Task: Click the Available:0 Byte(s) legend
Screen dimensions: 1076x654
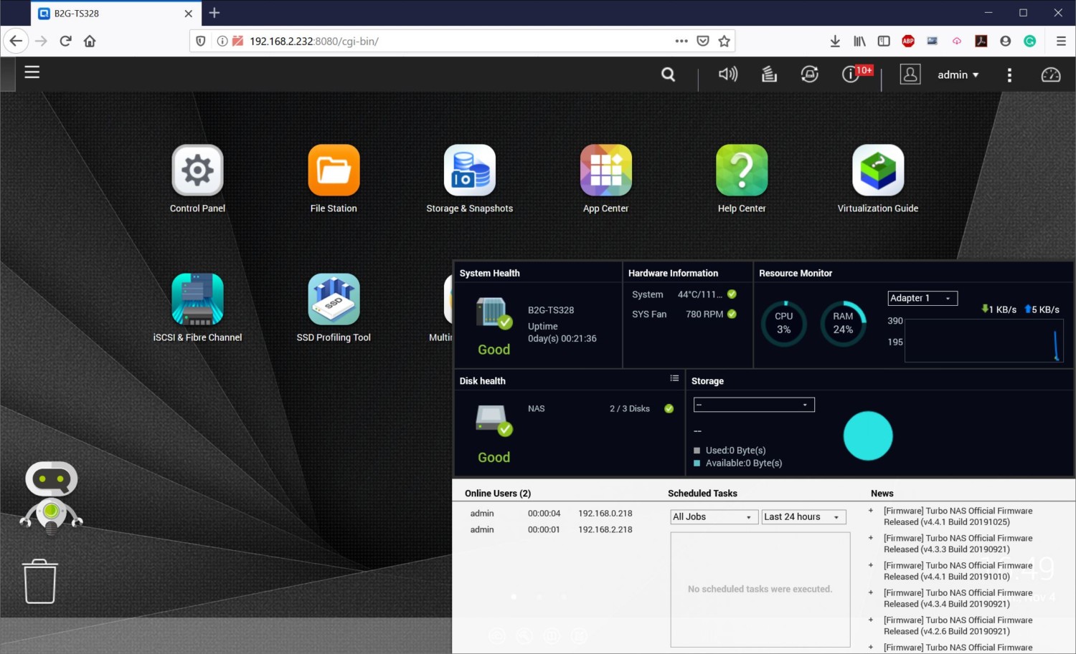Action: (x=737, y=463)
